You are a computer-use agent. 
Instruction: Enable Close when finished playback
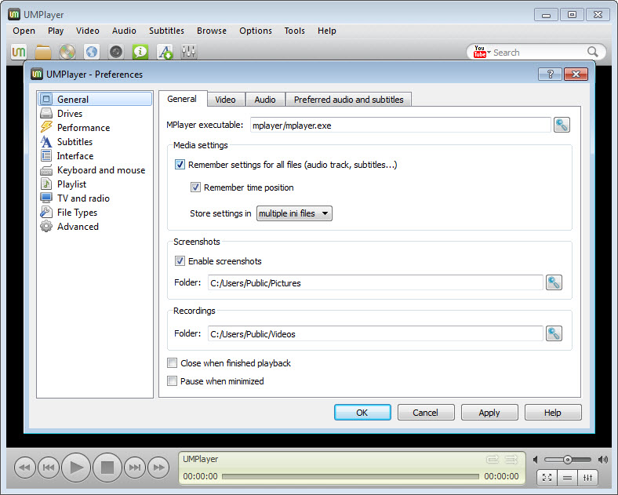click(x=173, y=362)
